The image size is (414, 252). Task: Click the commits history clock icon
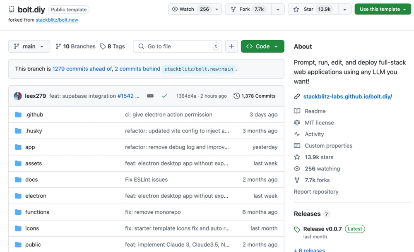[236, 96]
